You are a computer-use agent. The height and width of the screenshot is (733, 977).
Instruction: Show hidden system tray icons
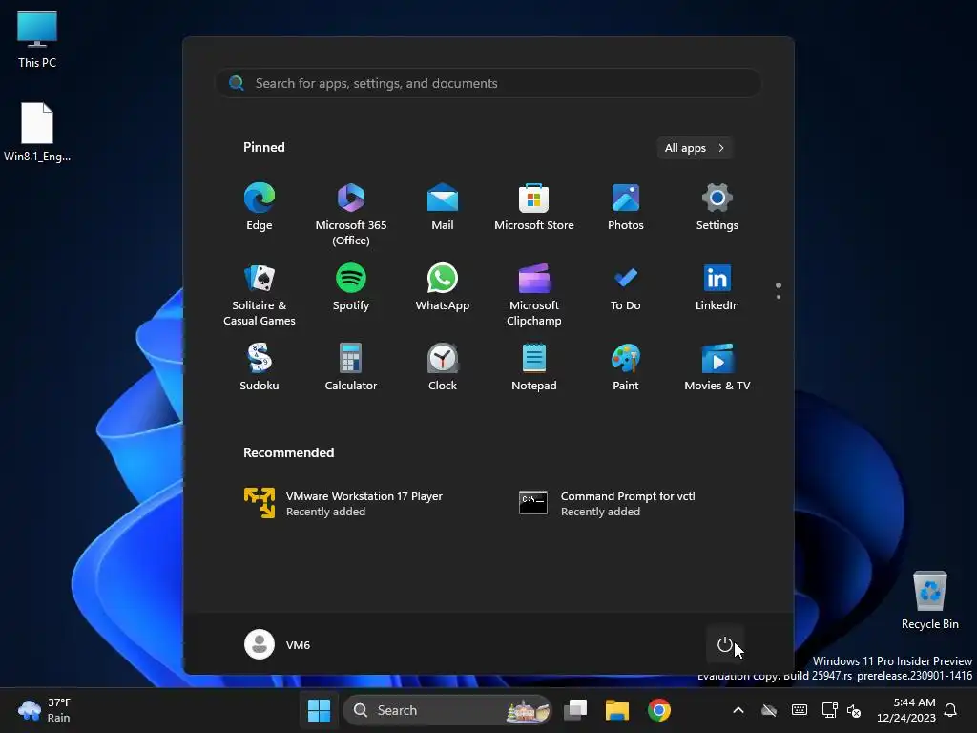coord(738,710)
